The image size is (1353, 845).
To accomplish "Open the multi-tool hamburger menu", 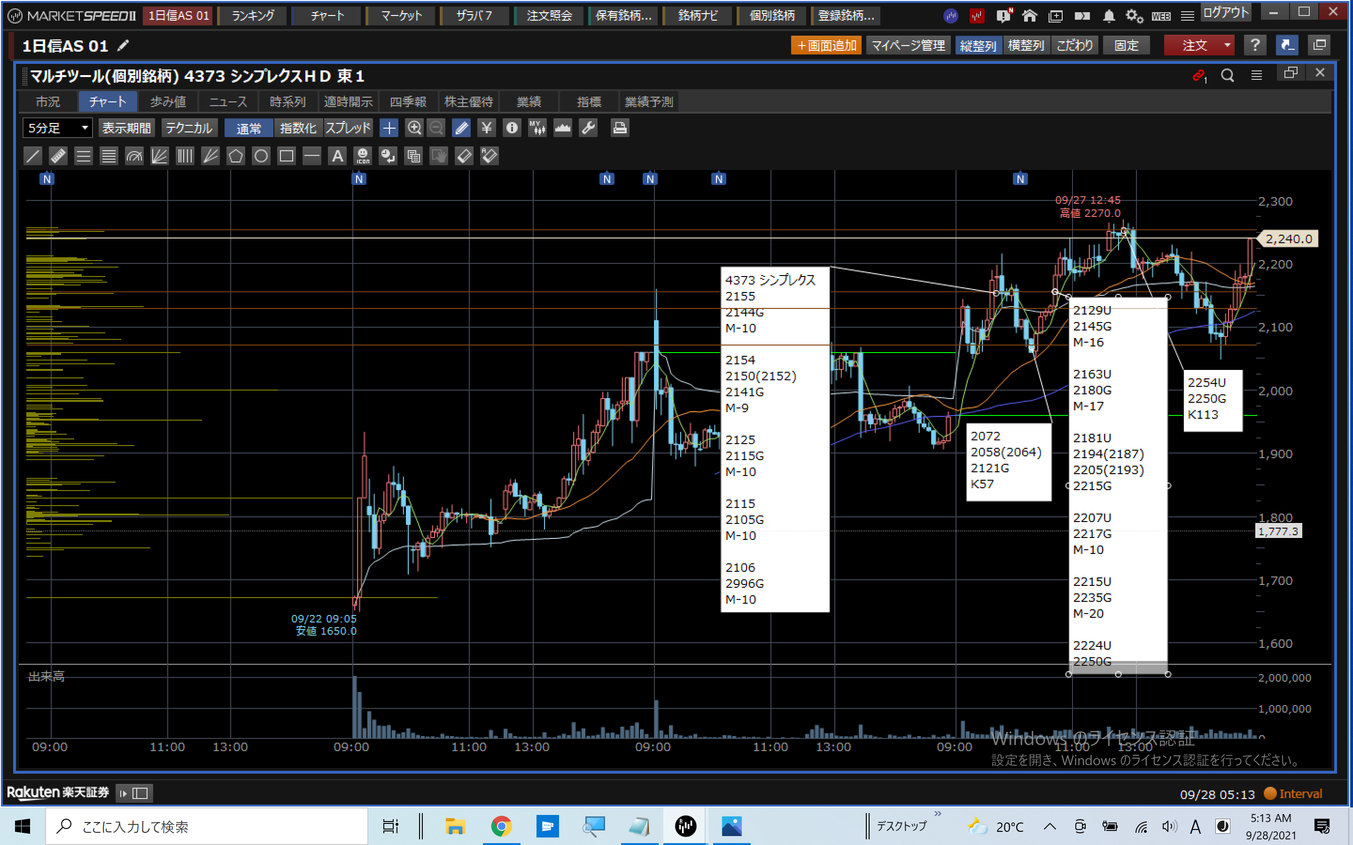I will coord(1256,75).
